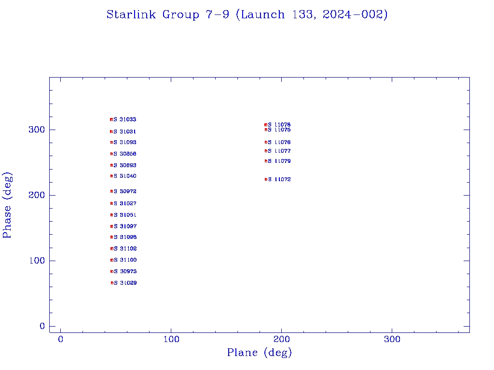Select the red data marker beside S 11077

266,151
